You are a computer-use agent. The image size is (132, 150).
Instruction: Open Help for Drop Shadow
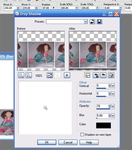89,142
